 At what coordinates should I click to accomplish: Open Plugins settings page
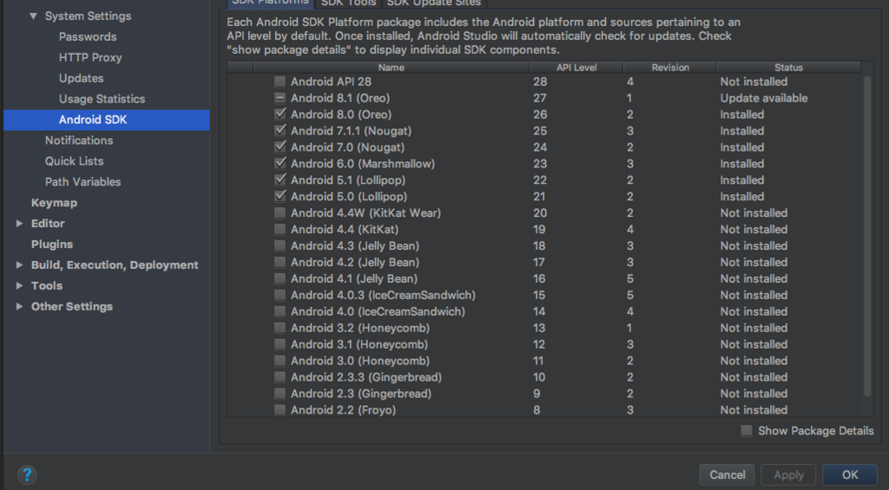(x=52, y=245)
